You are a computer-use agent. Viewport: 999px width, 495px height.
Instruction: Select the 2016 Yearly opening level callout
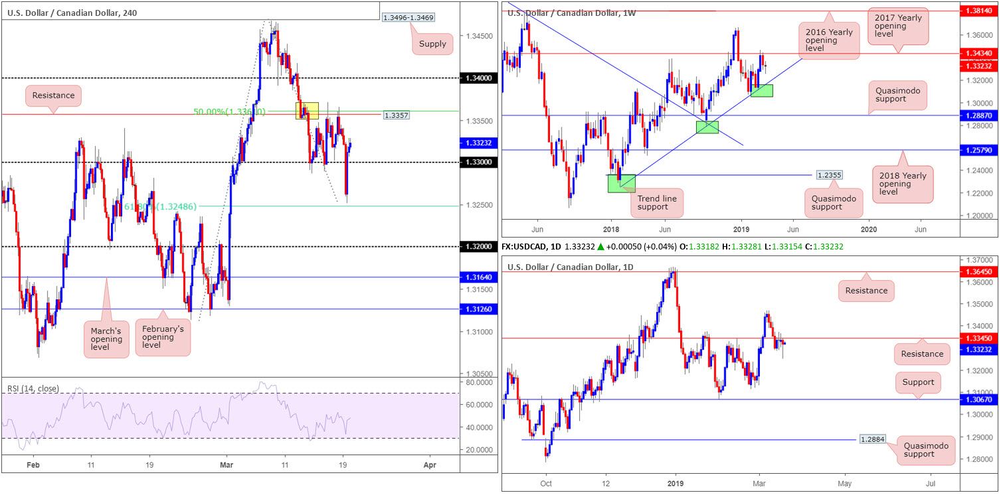[x=830, y=41]
